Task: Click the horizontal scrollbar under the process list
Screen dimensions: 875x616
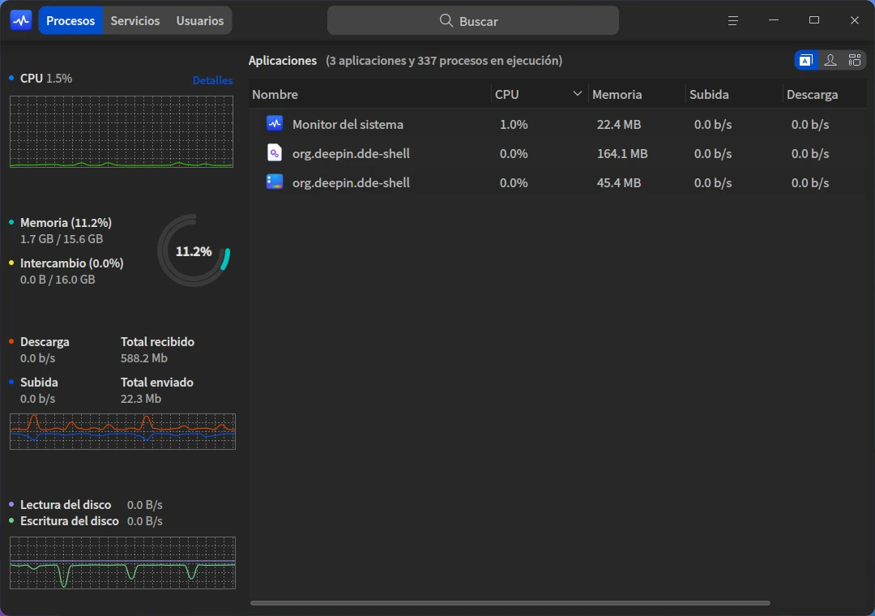Action: [x=510, y=603]
